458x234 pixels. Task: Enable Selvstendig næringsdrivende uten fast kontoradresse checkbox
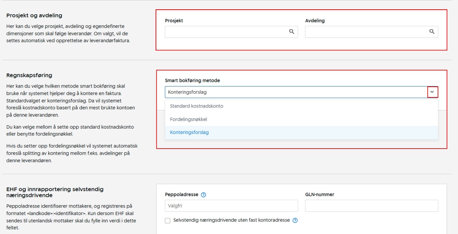tap(167, 221)
